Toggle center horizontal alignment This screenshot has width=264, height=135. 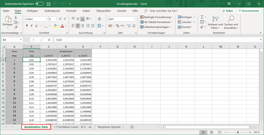77,26
